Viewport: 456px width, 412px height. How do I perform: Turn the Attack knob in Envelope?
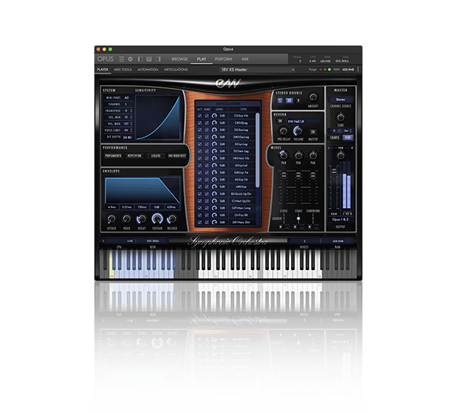[x=112, y=218]
